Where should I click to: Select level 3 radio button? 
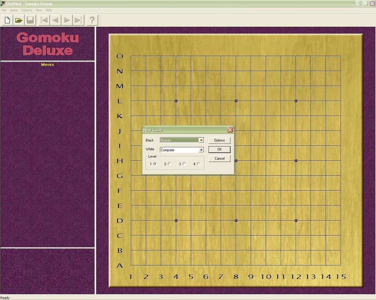184,164
